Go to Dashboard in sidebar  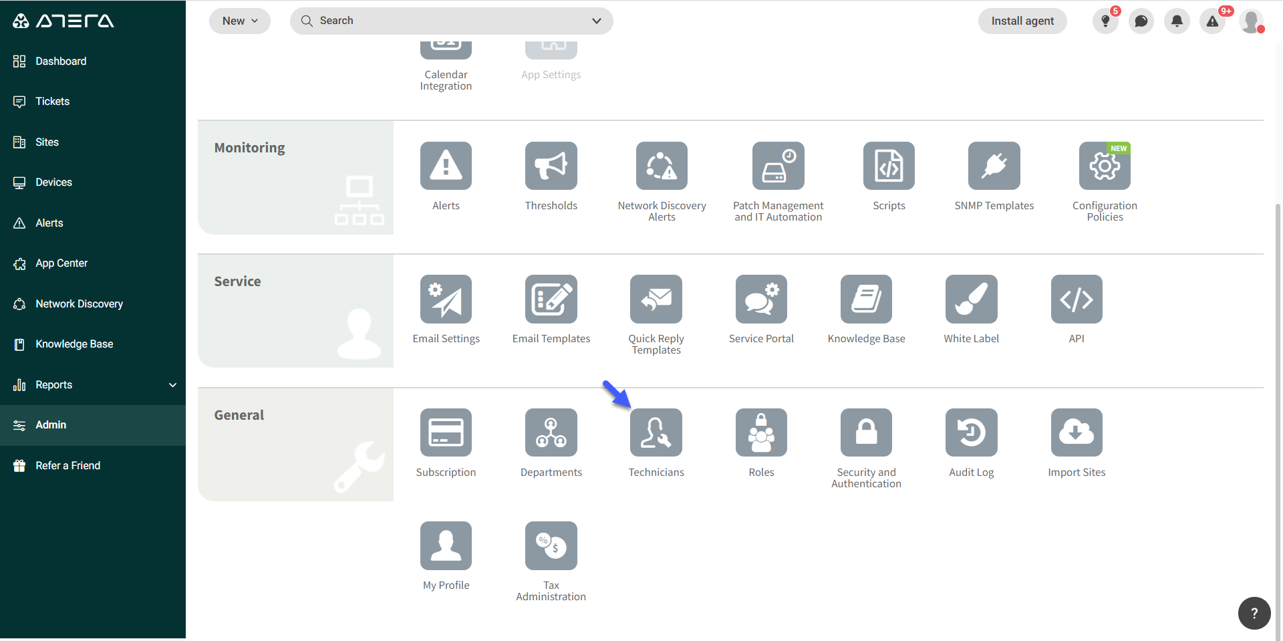click(x=93, y=61)
